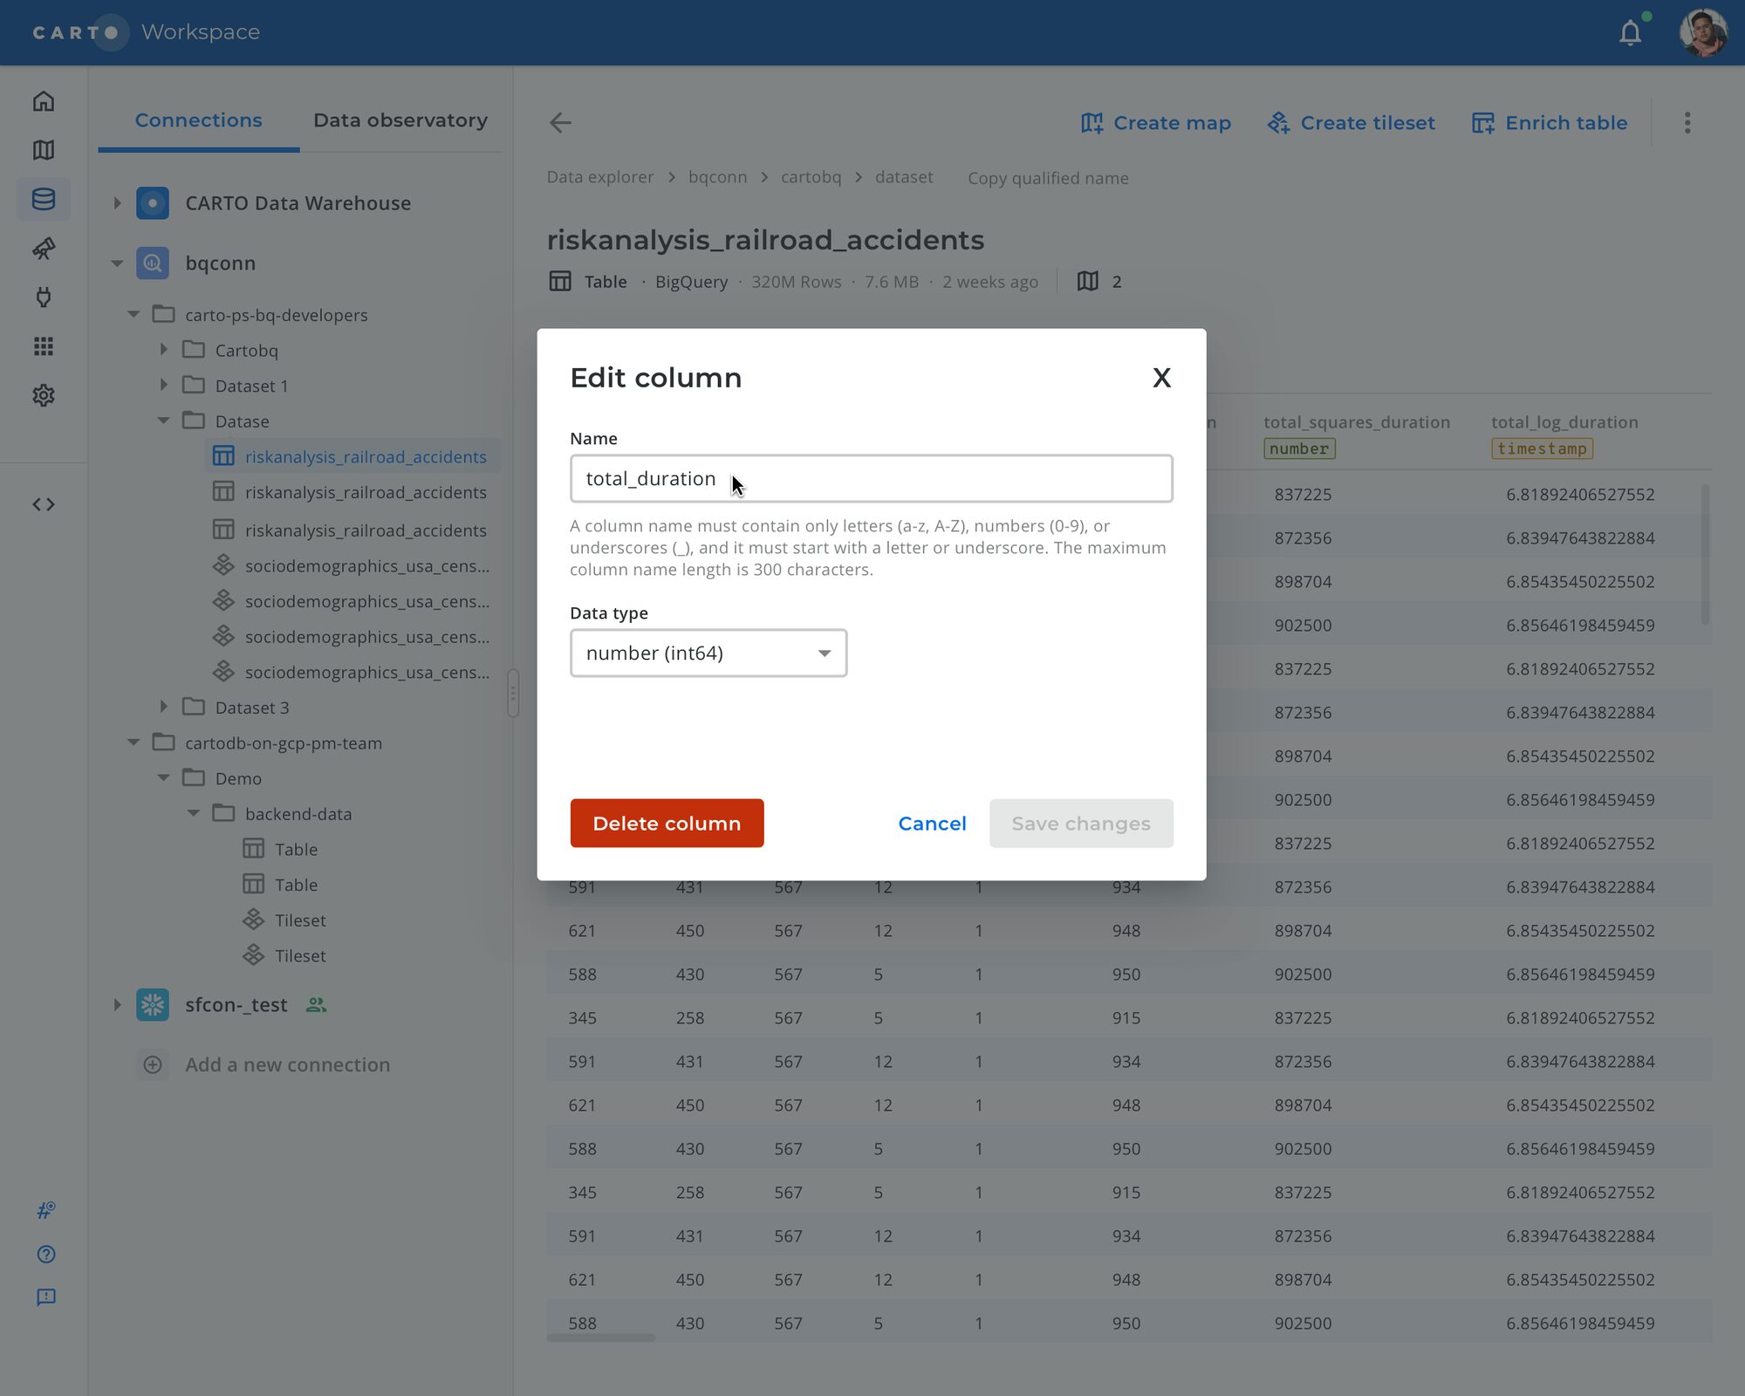Open the Developers code brackets icon
1745x1396 pixels.
coord(44,504)
